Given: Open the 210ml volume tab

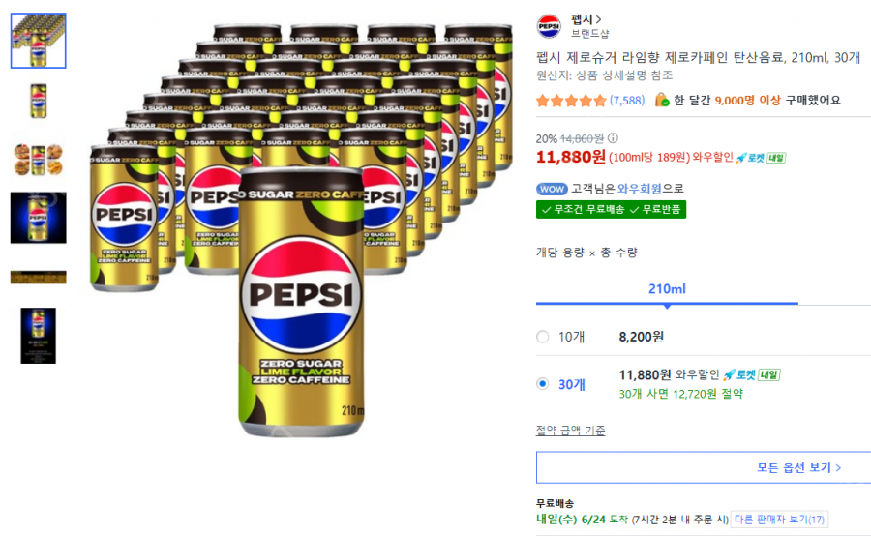Looking at the screenshot, I should (667, 289).
